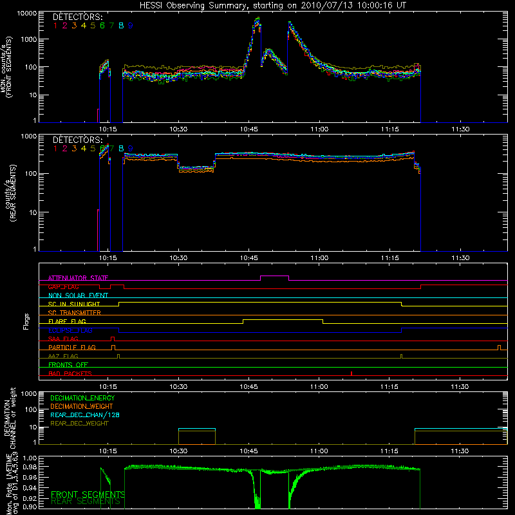Screen dimensions: 515x515
Task: Click 10:30 tick label under flags plot
Action: [x=178, y=387]
